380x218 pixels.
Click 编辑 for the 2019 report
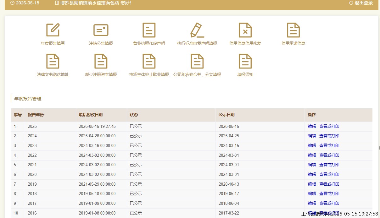click(312, 184)
